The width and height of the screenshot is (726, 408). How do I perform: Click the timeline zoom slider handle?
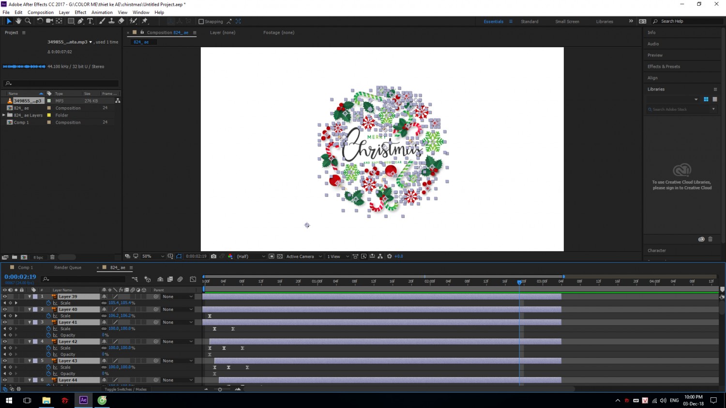(220, 389)
